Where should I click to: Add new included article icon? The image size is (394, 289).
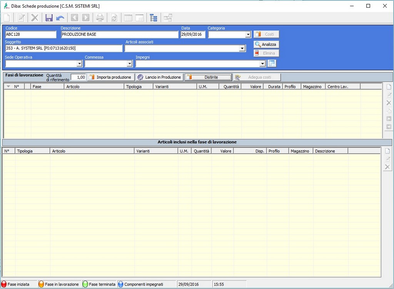pos(387,151)
